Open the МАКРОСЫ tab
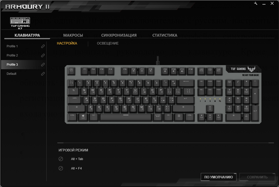The width and height of the screenshot is (279, 187). pos(73,35)
